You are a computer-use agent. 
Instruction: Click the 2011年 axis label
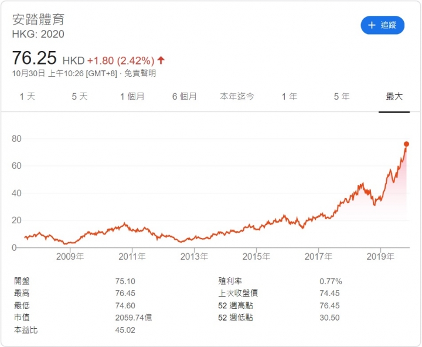click(132, 257)
